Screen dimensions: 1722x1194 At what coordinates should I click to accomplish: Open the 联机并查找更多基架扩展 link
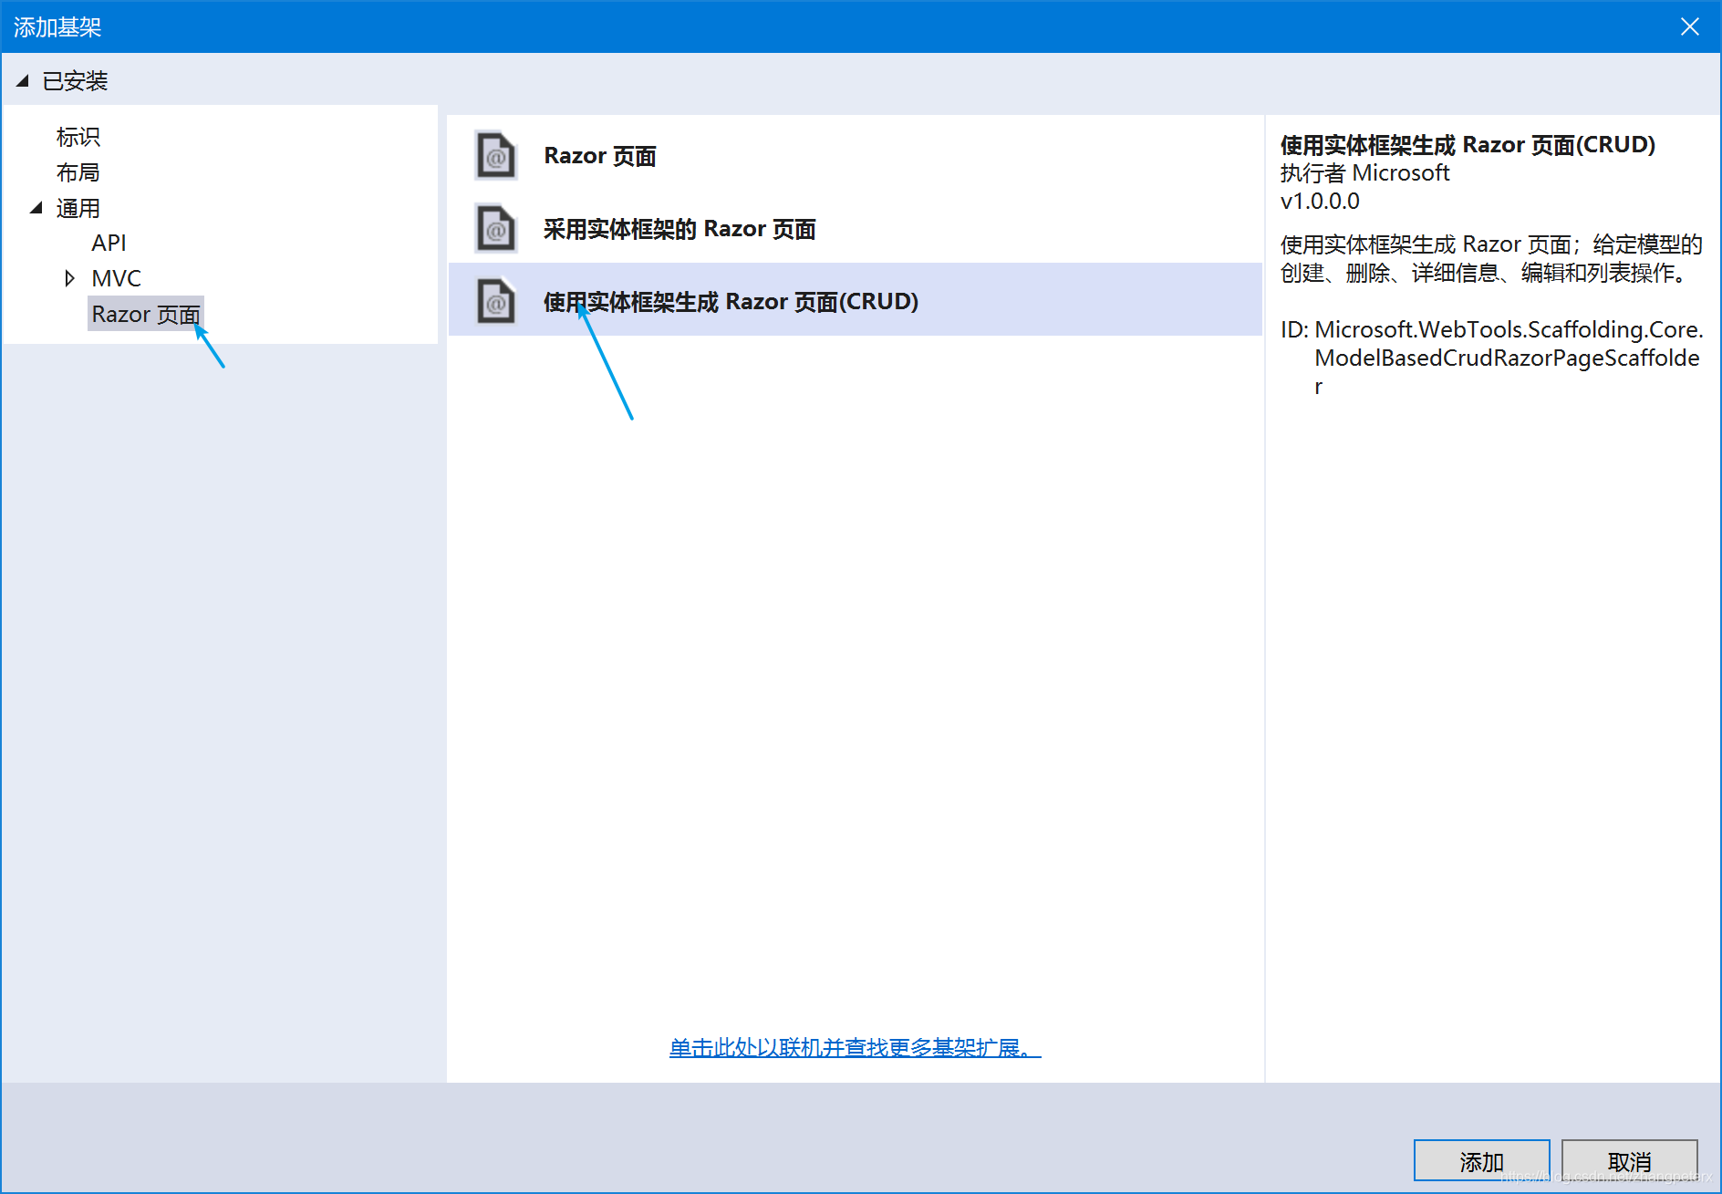pyautogui.click(x=855, y=1047)
